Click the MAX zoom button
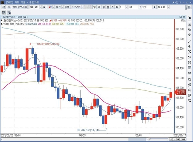The width and height of the screenshot is (193, 142). (x=183, y=139)
